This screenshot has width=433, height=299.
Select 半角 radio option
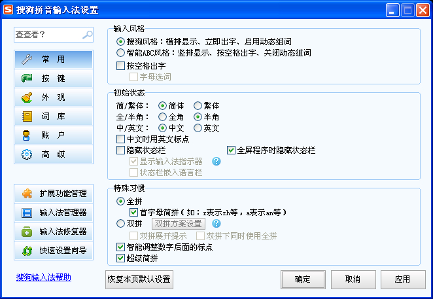(198, 117)
